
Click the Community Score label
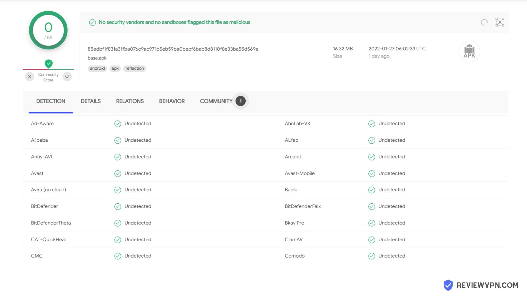click(x=48, y=77)
